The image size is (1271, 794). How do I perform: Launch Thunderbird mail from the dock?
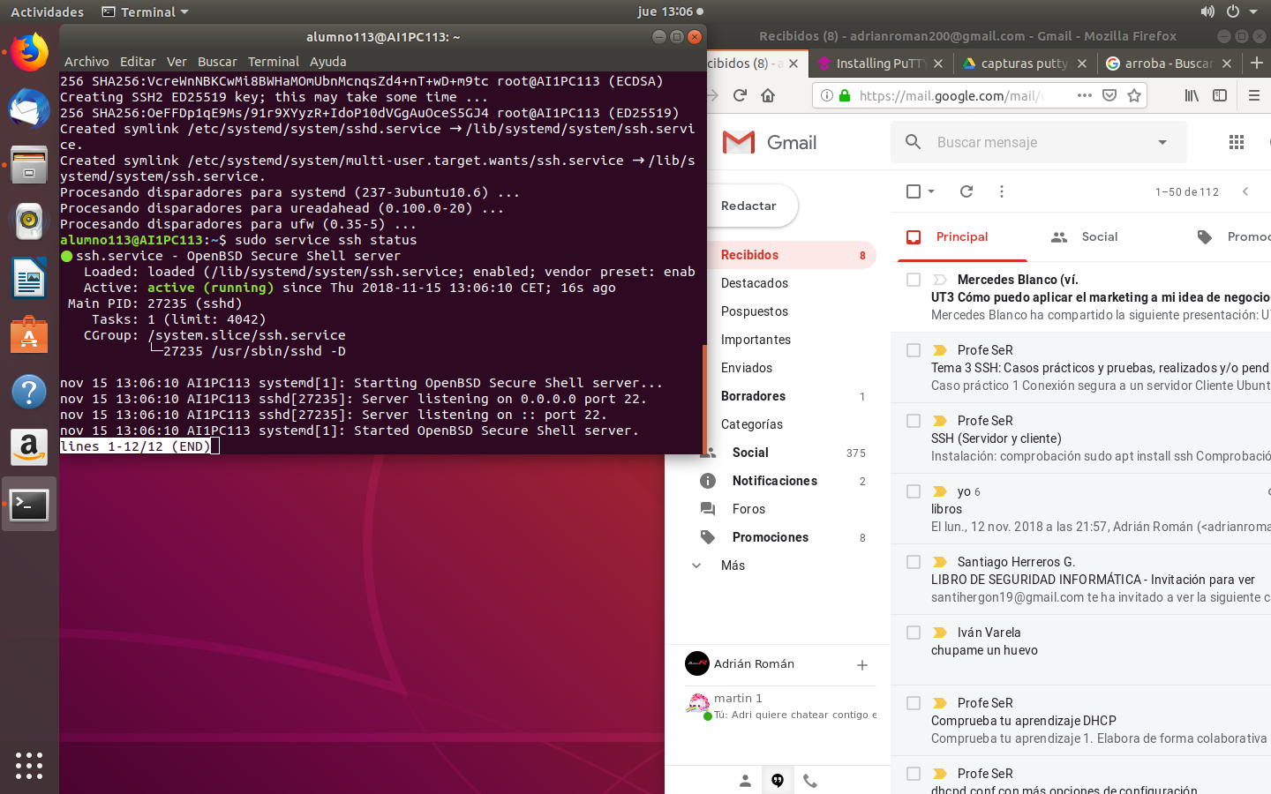coord(29,109)
